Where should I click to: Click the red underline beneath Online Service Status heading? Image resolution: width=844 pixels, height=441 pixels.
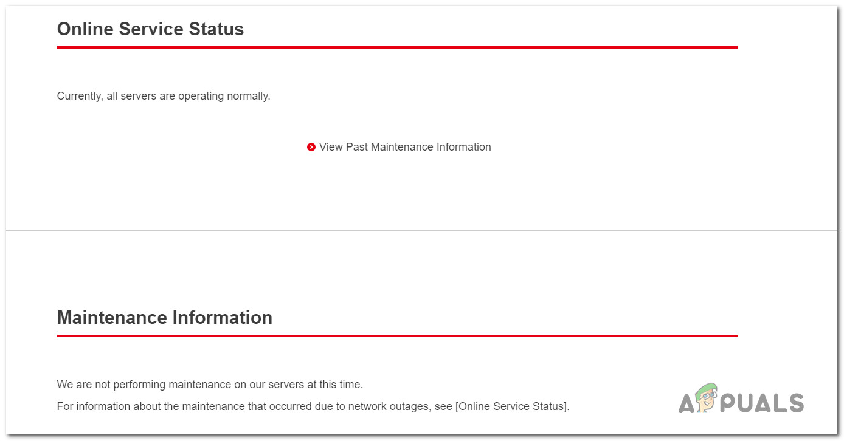click(x=397, y=47)
